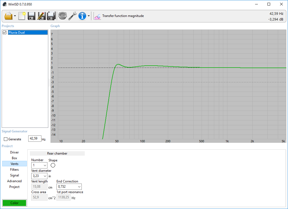The image size is (288, 209).
Task: Click the Rear chamber header
Action: 57,153
